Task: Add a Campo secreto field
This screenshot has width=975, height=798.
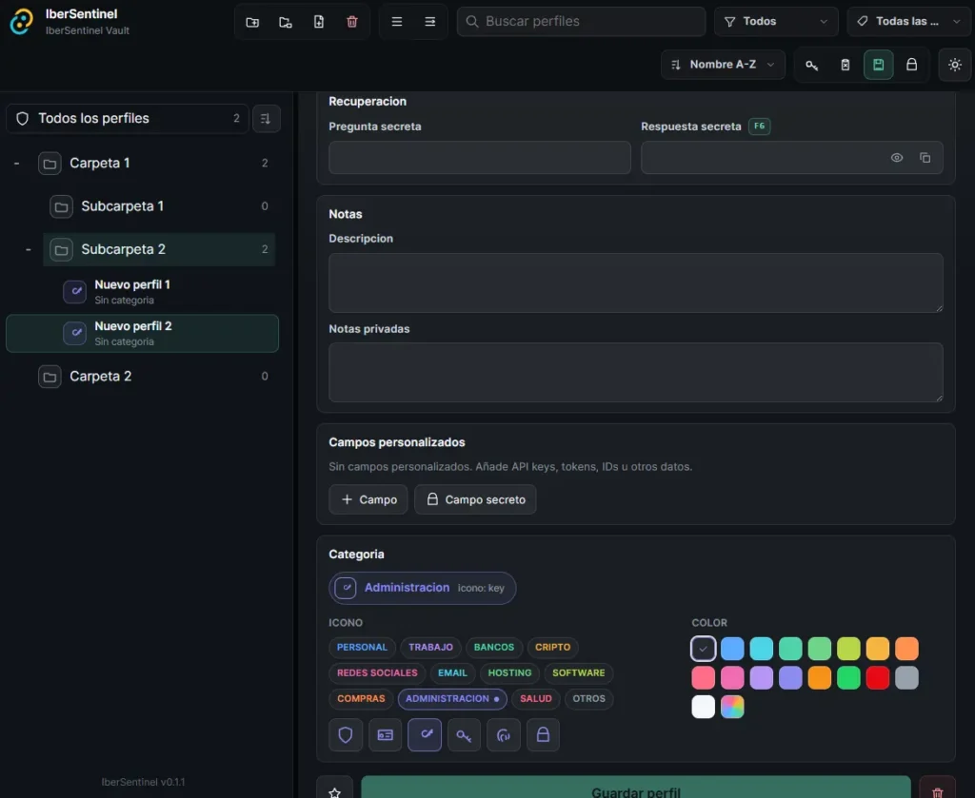Action: point(475,499)
